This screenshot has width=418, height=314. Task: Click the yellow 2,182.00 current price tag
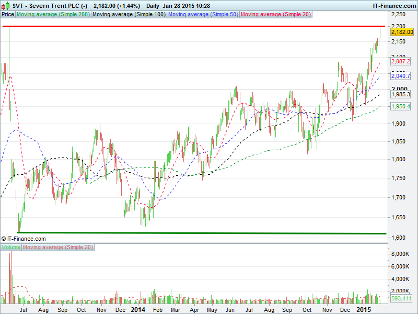coord(401,32)
